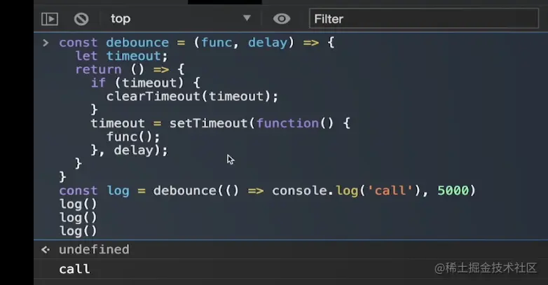Click the 'call' console output message
The height and width of the screenshot is (285, 548).
coord(74,269)
